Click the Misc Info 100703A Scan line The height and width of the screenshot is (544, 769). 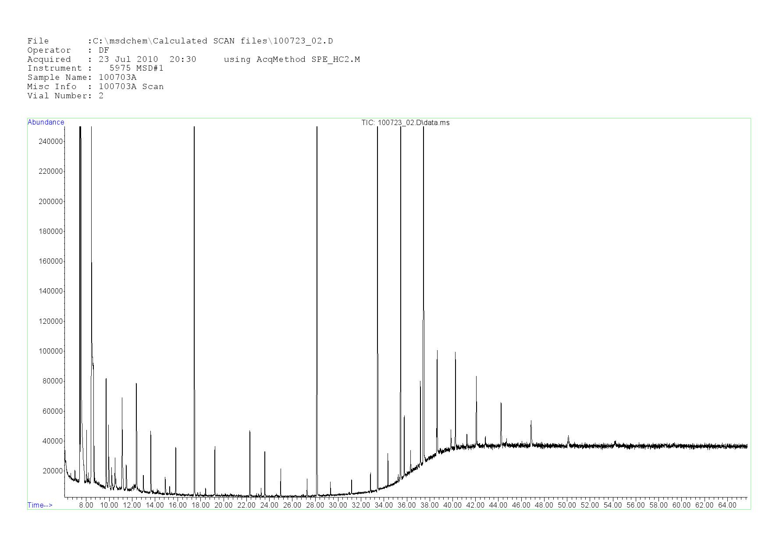tap(95, 87)
